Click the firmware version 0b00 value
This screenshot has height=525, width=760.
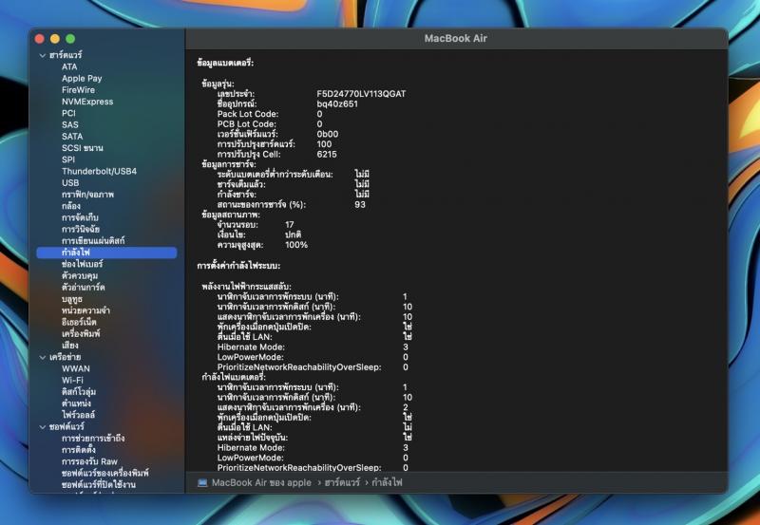coord(328,134)
